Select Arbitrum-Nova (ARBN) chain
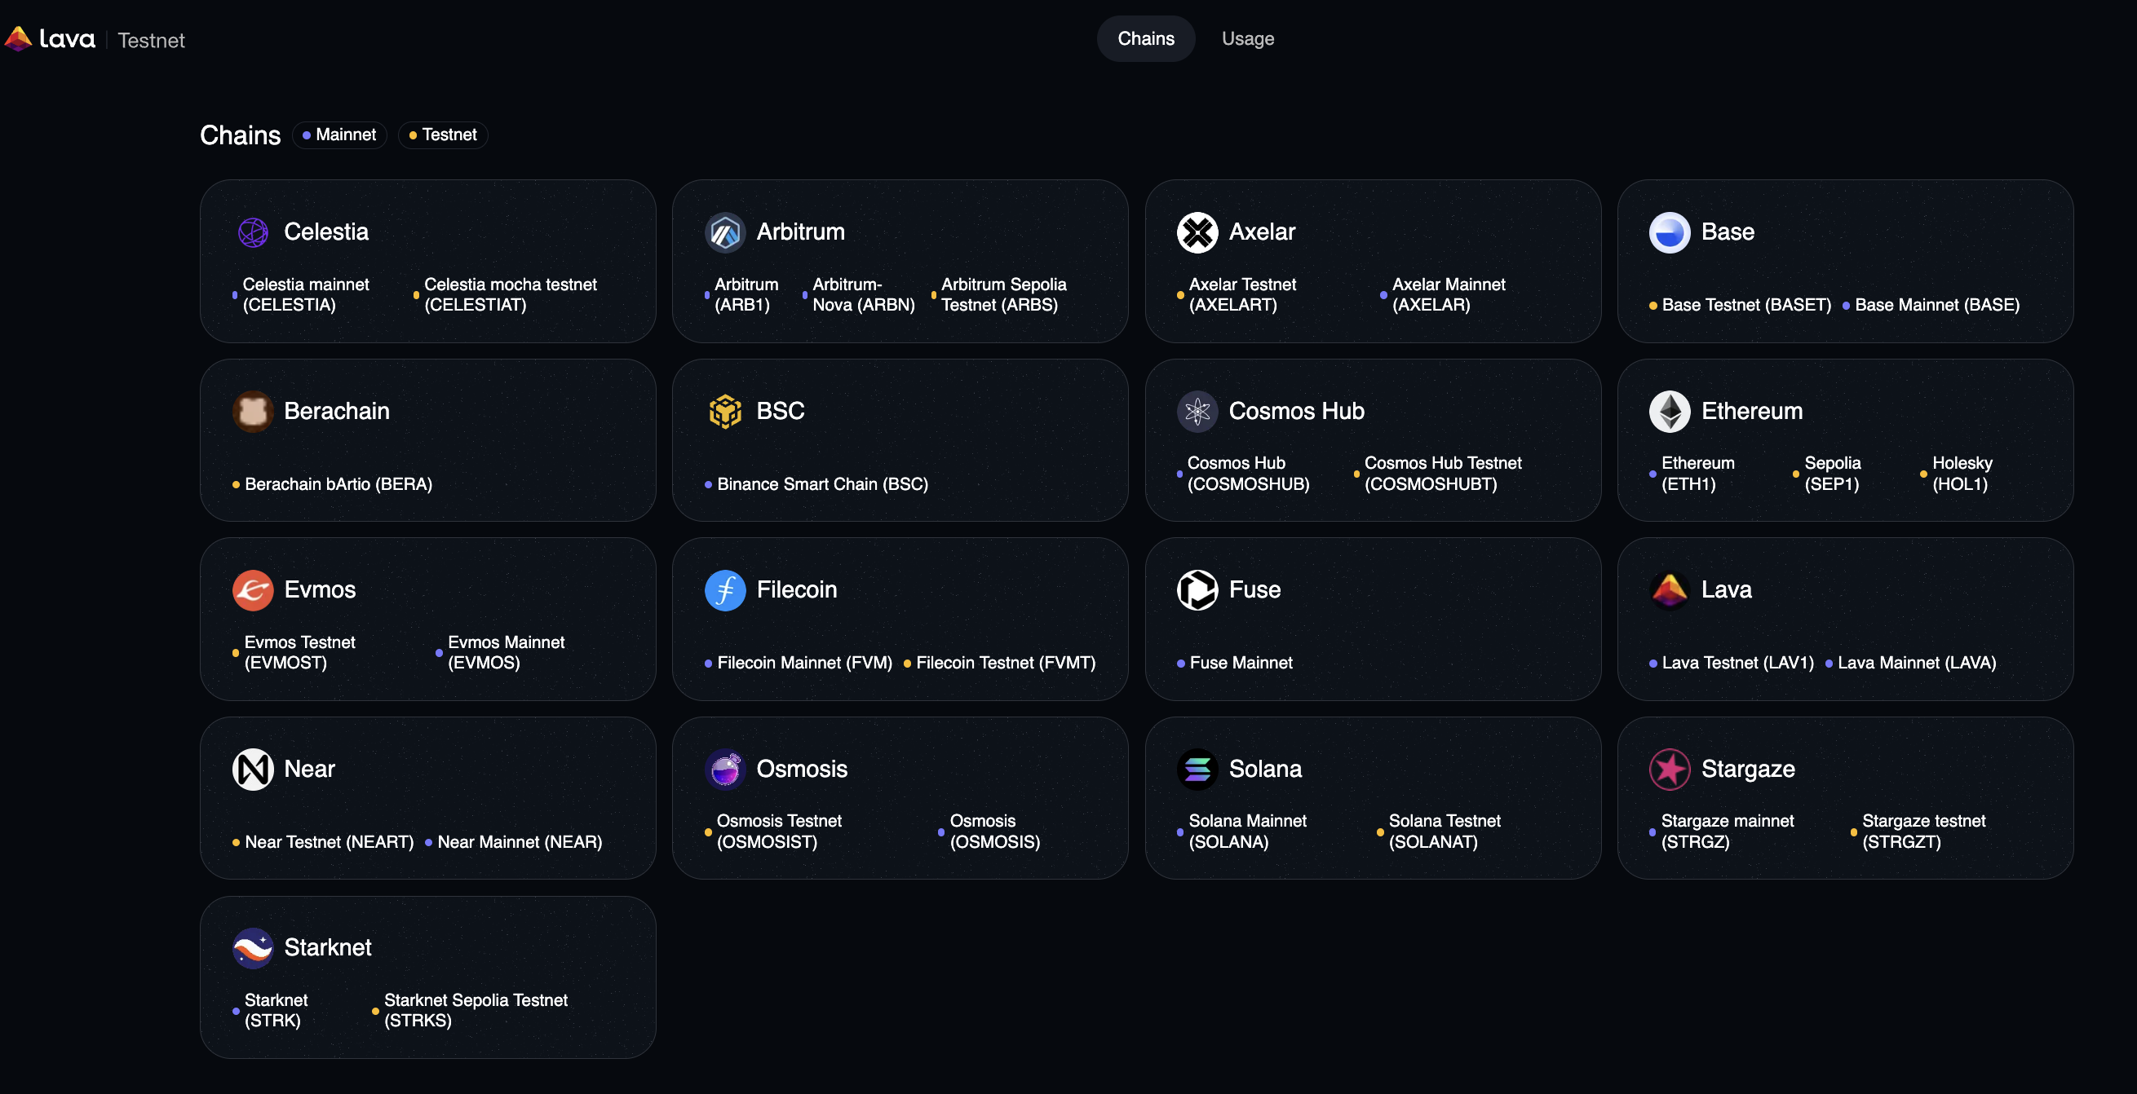Screen dimensions: 2137x1094 point(859,294)
